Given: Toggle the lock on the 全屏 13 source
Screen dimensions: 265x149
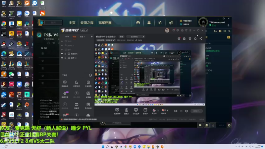Looking at the screenshot, I should click(65, 58).
